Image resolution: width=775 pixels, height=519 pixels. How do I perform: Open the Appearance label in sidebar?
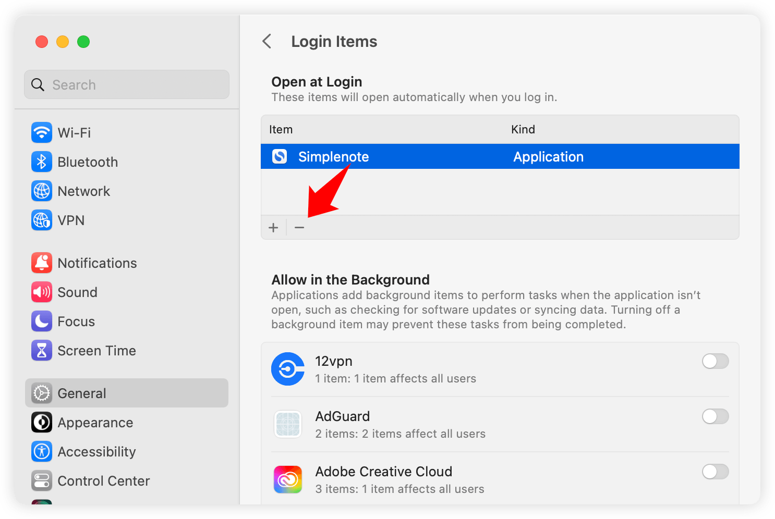(95, 423)
